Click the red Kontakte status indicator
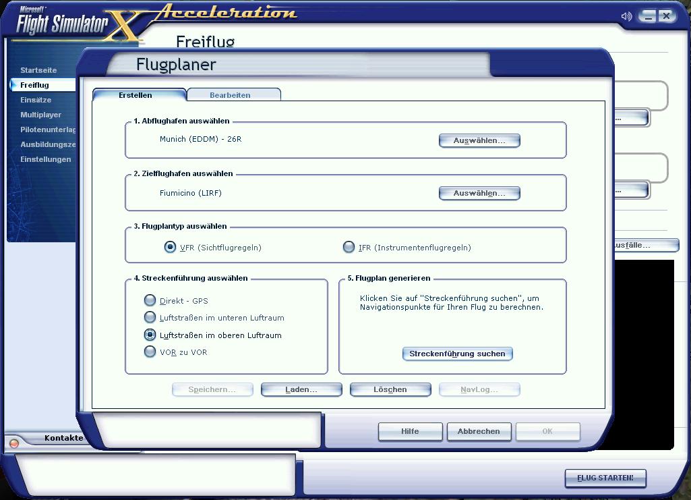The image size is (691, 500). pyautogui.click(x=14, y=443)
